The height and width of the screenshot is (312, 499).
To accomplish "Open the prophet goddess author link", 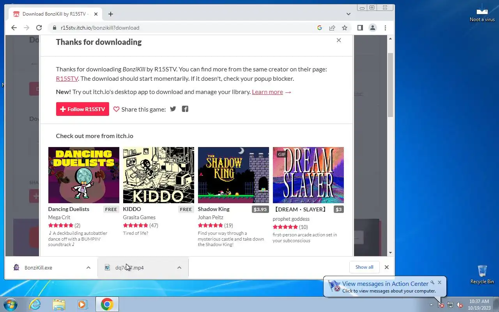I will click(x=291, y=219).
